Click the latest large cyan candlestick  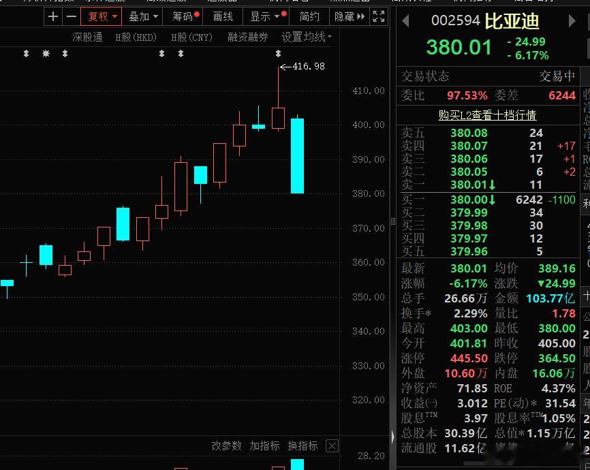coord(297,155)
